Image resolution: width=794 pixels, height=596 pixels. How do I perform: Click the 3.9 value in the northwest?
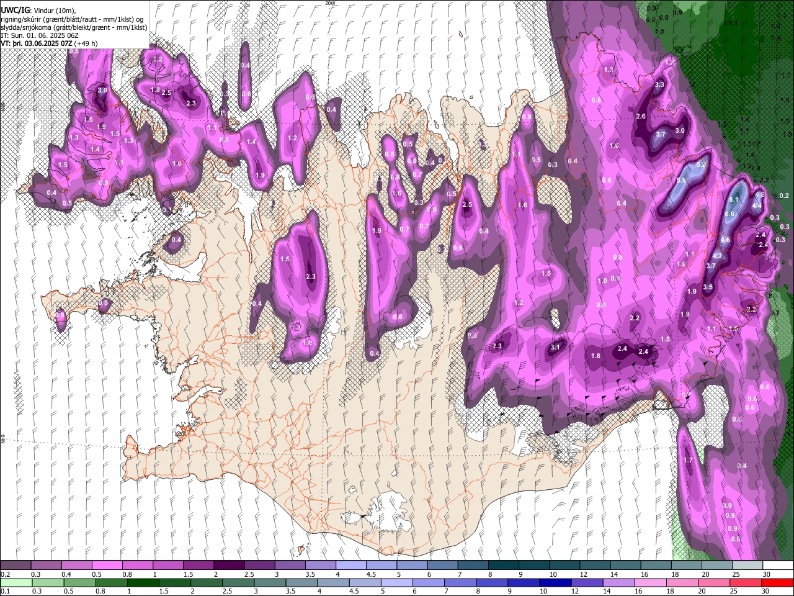pos(102,91)
